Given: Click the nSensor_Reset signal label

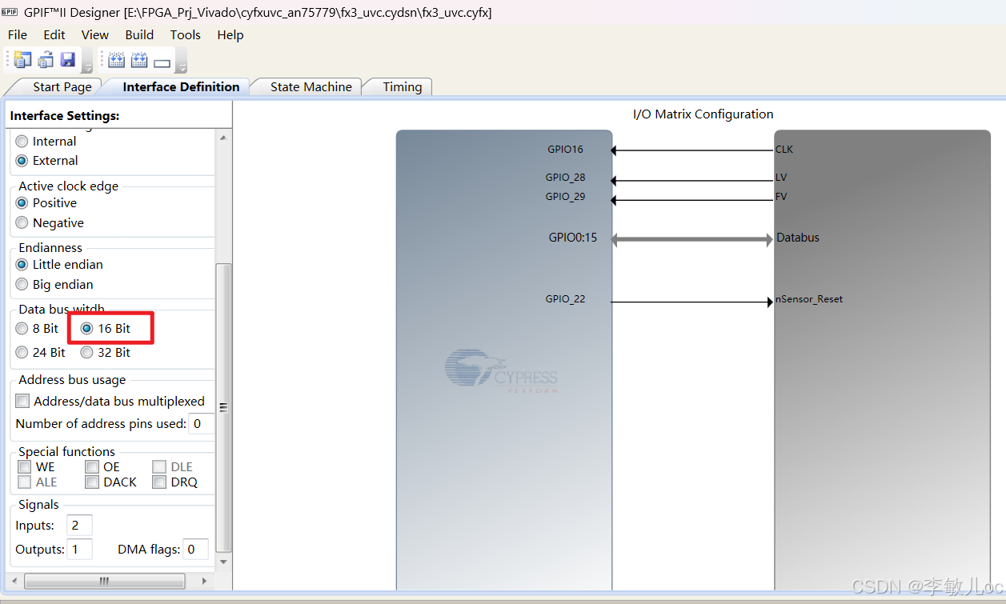Looking at the screenshot, I should click(809, 299).
